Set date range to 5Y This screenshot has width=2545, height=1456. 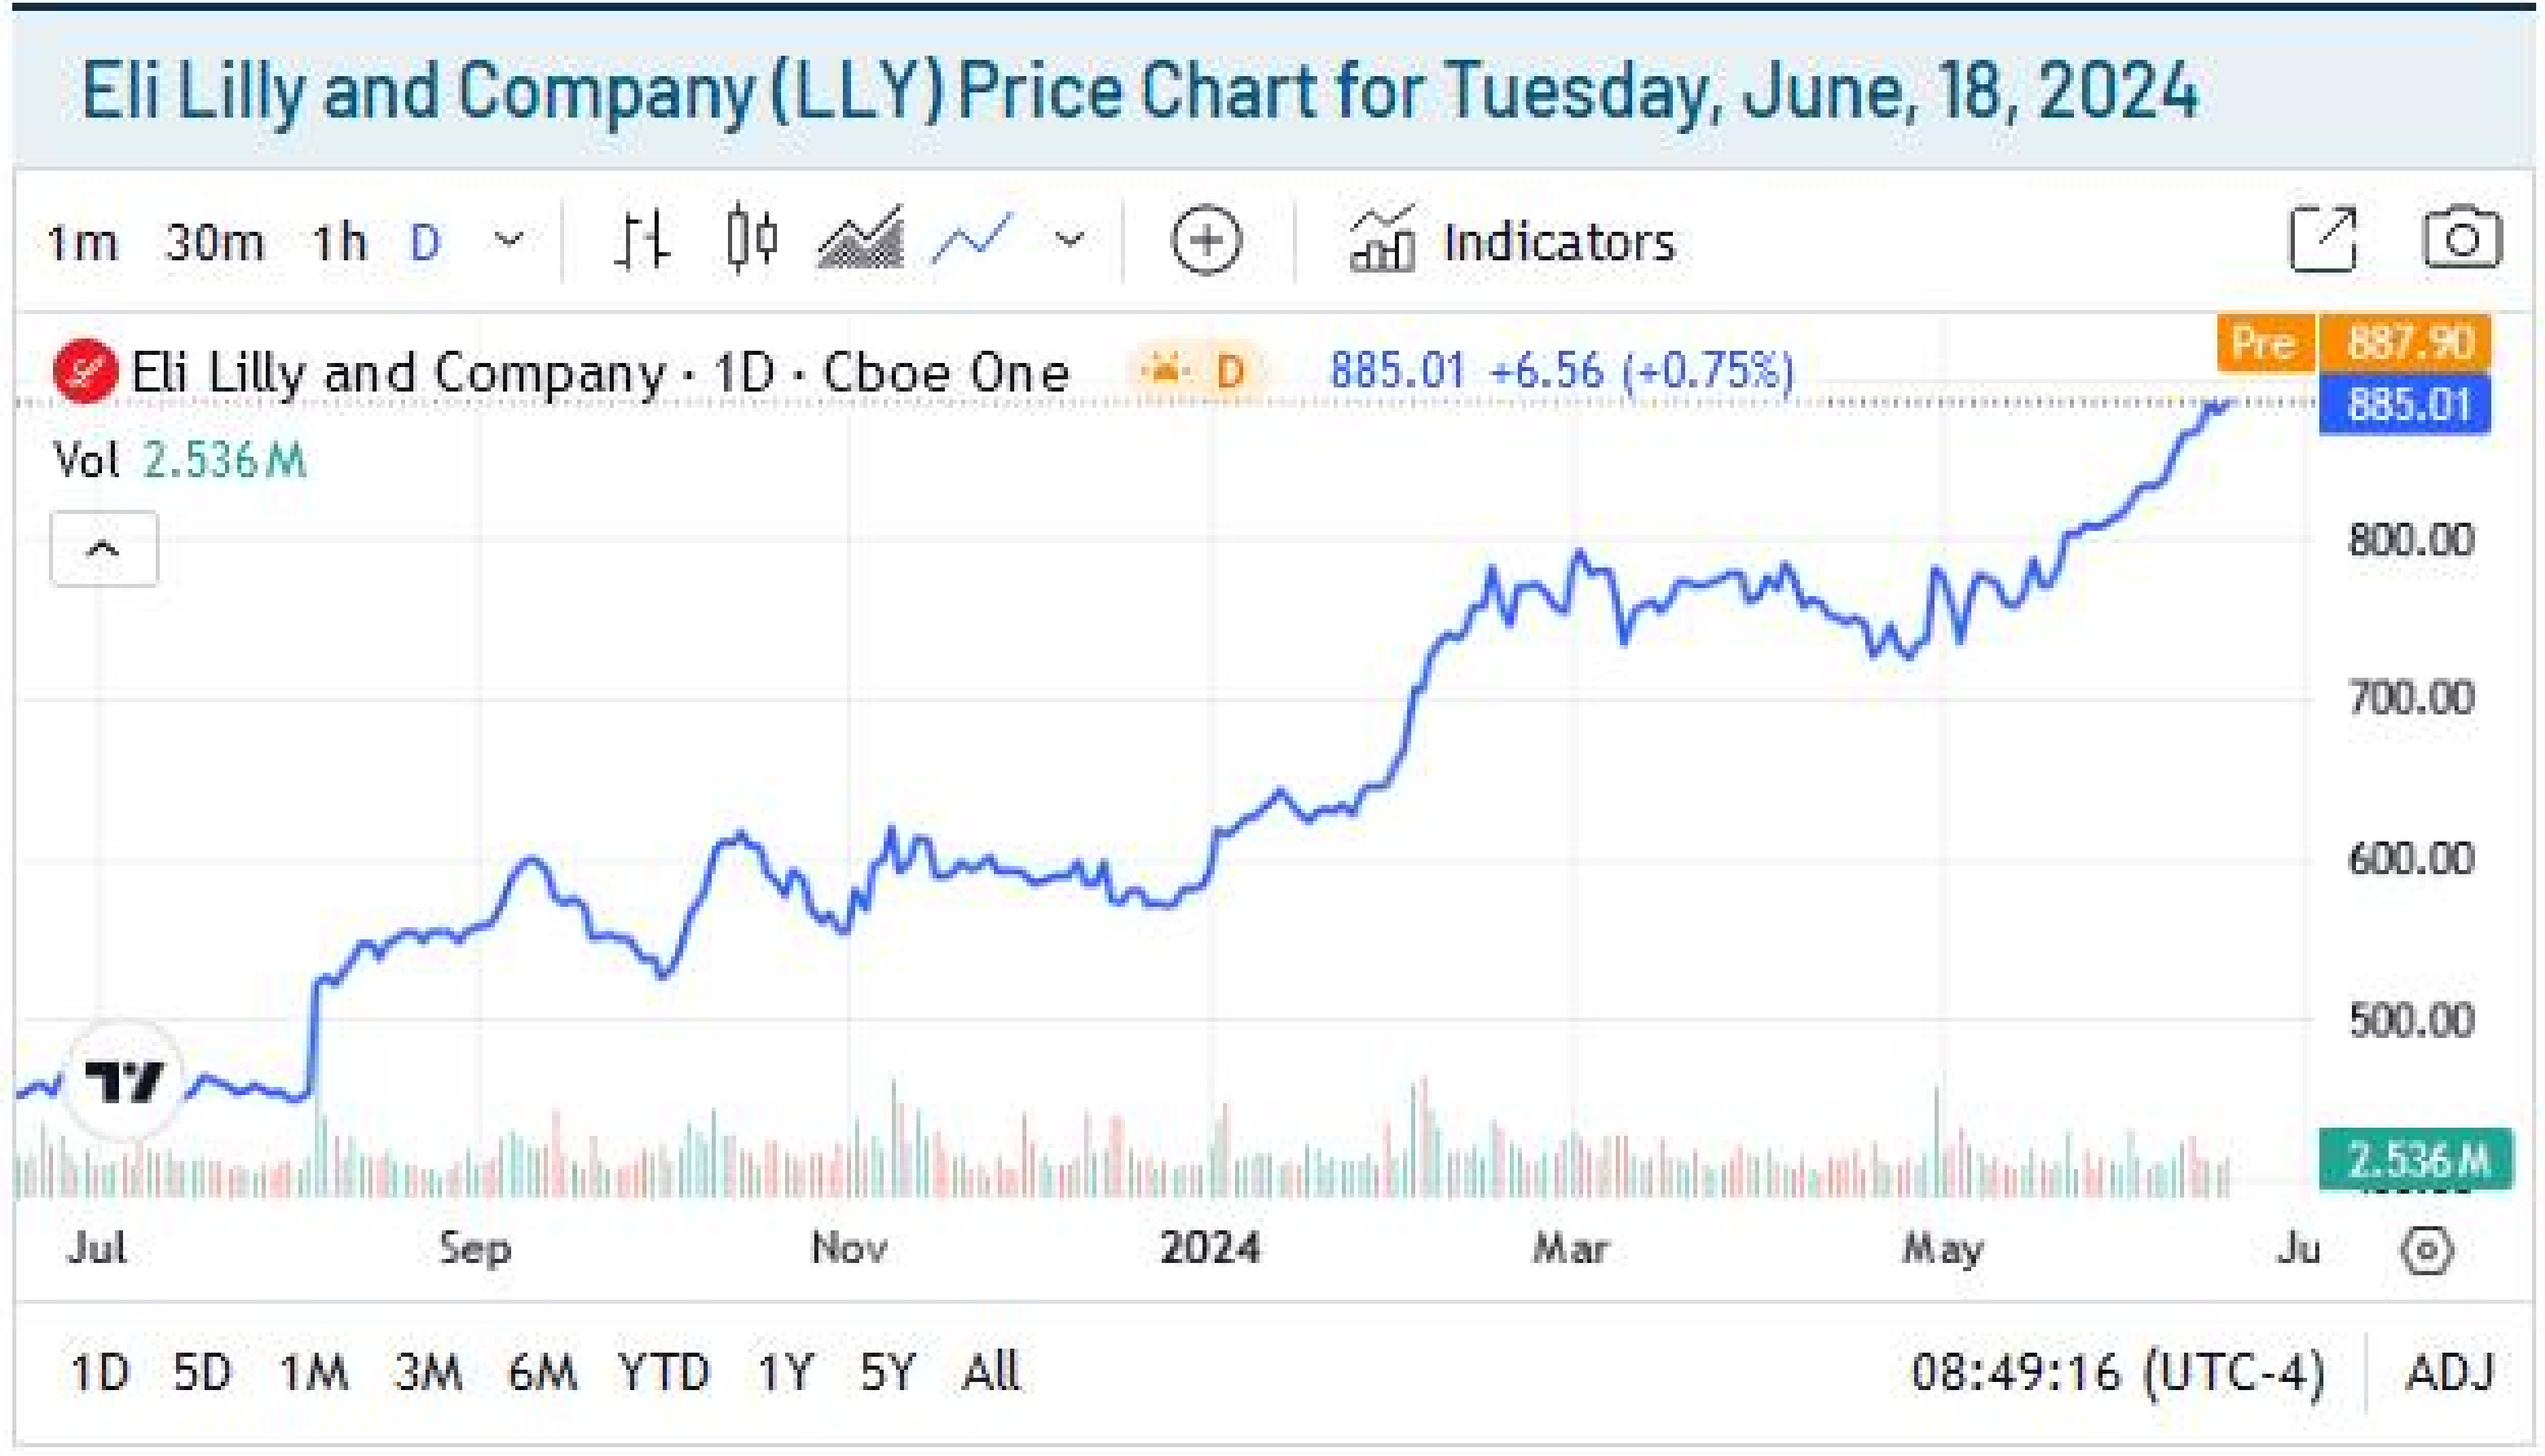[x=887, y=1372]
